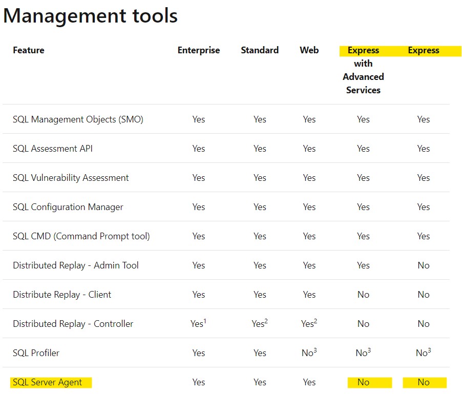This screenshot has width=462, height=394.
Task: Click Standard Yes for SQL Profiler
Action: coord(260,352)
